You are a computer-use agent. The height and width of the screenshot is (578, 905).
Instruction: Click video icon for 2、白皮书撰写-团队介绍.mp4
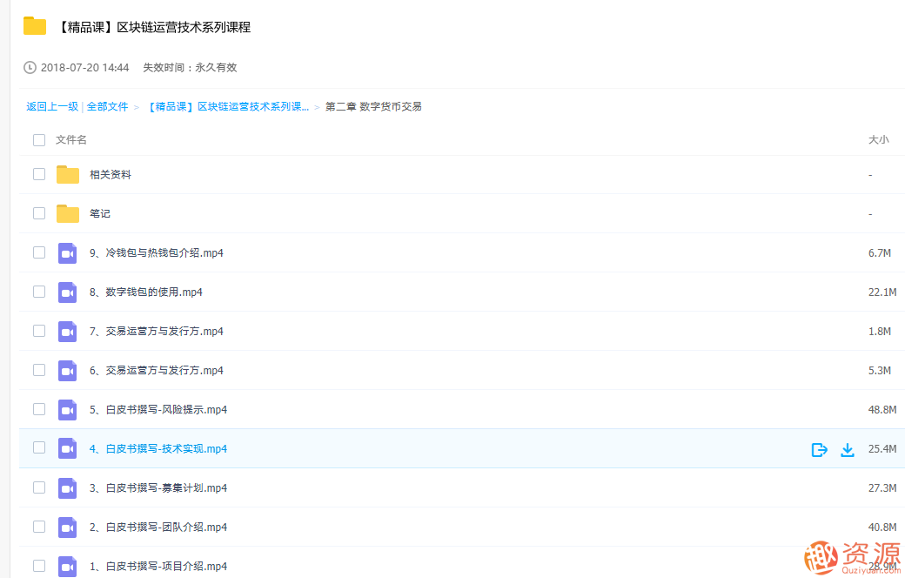pyautogui.click(x=68, y=528)
